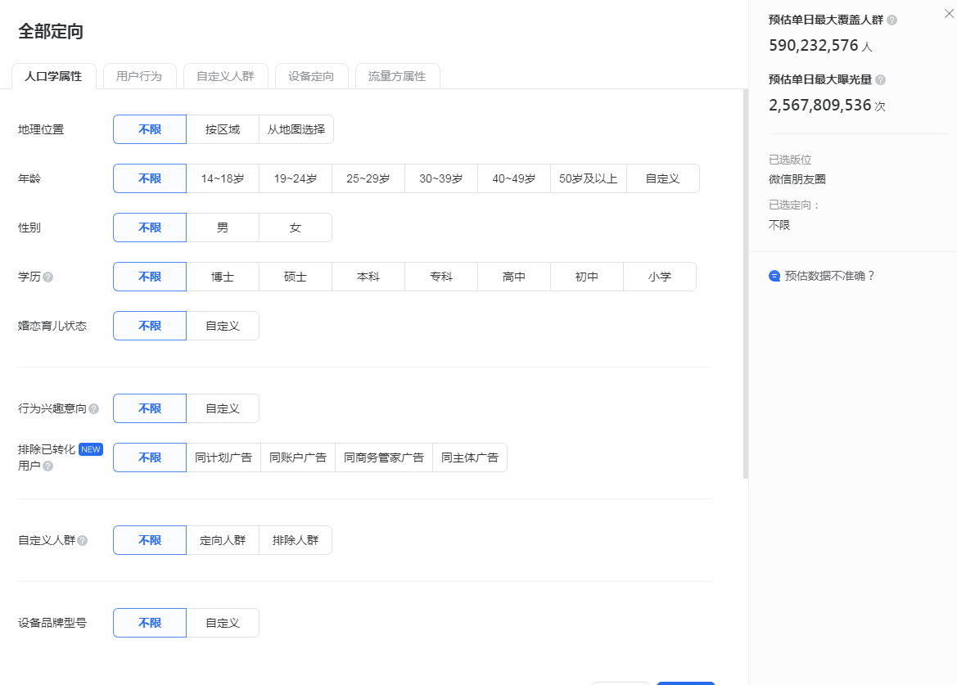This screenshot has height=685, width=957.
Task: View help for 预估单日最大曝光量
Action: [881, 80]
